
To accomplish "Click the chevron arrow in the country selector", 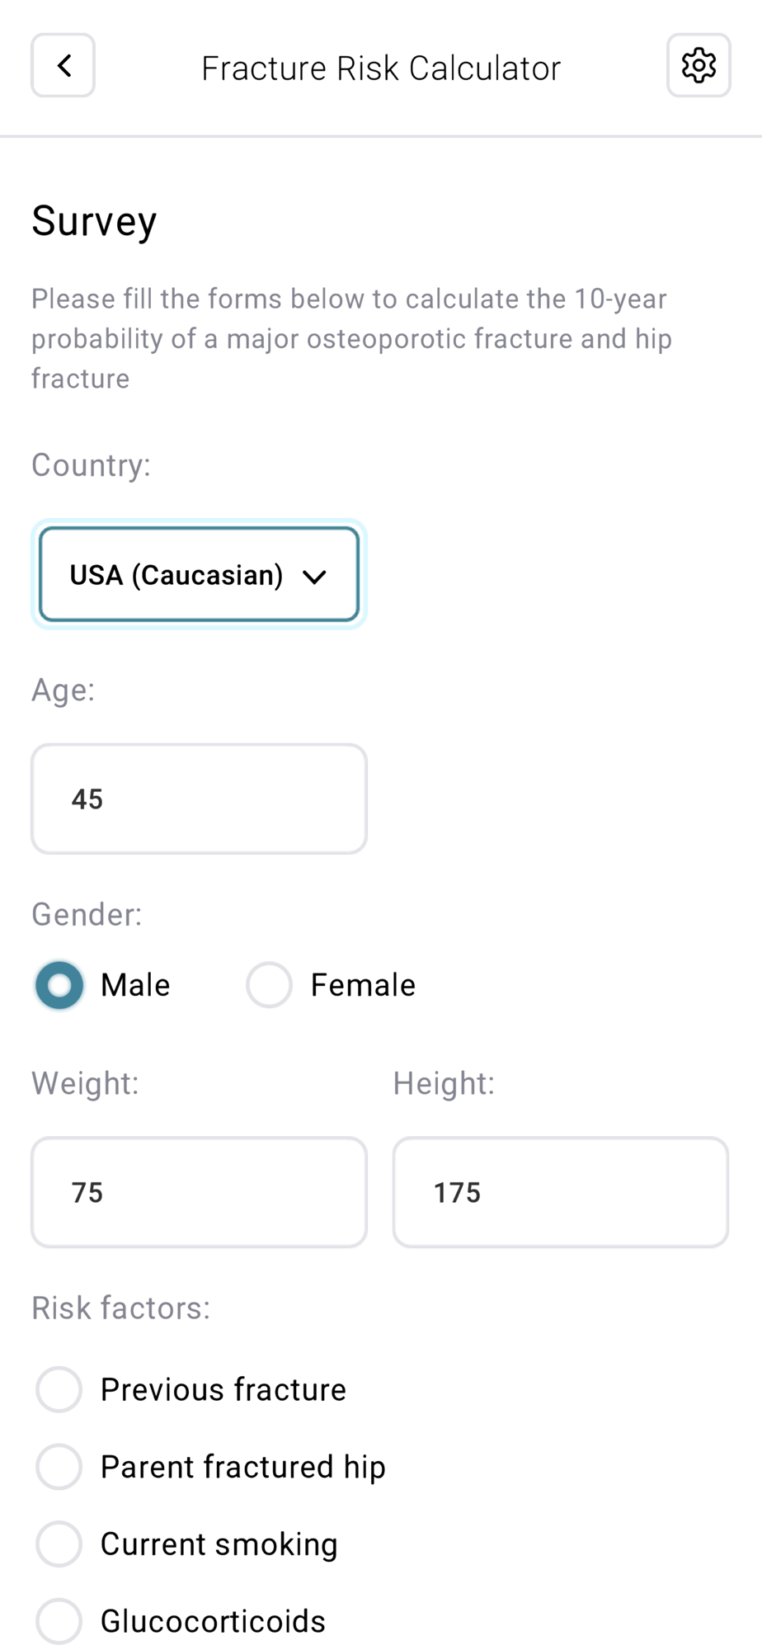I will click(x=315, y=577).
